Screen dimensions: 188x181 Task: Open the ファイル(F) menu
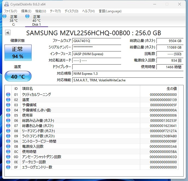(11, 11)
